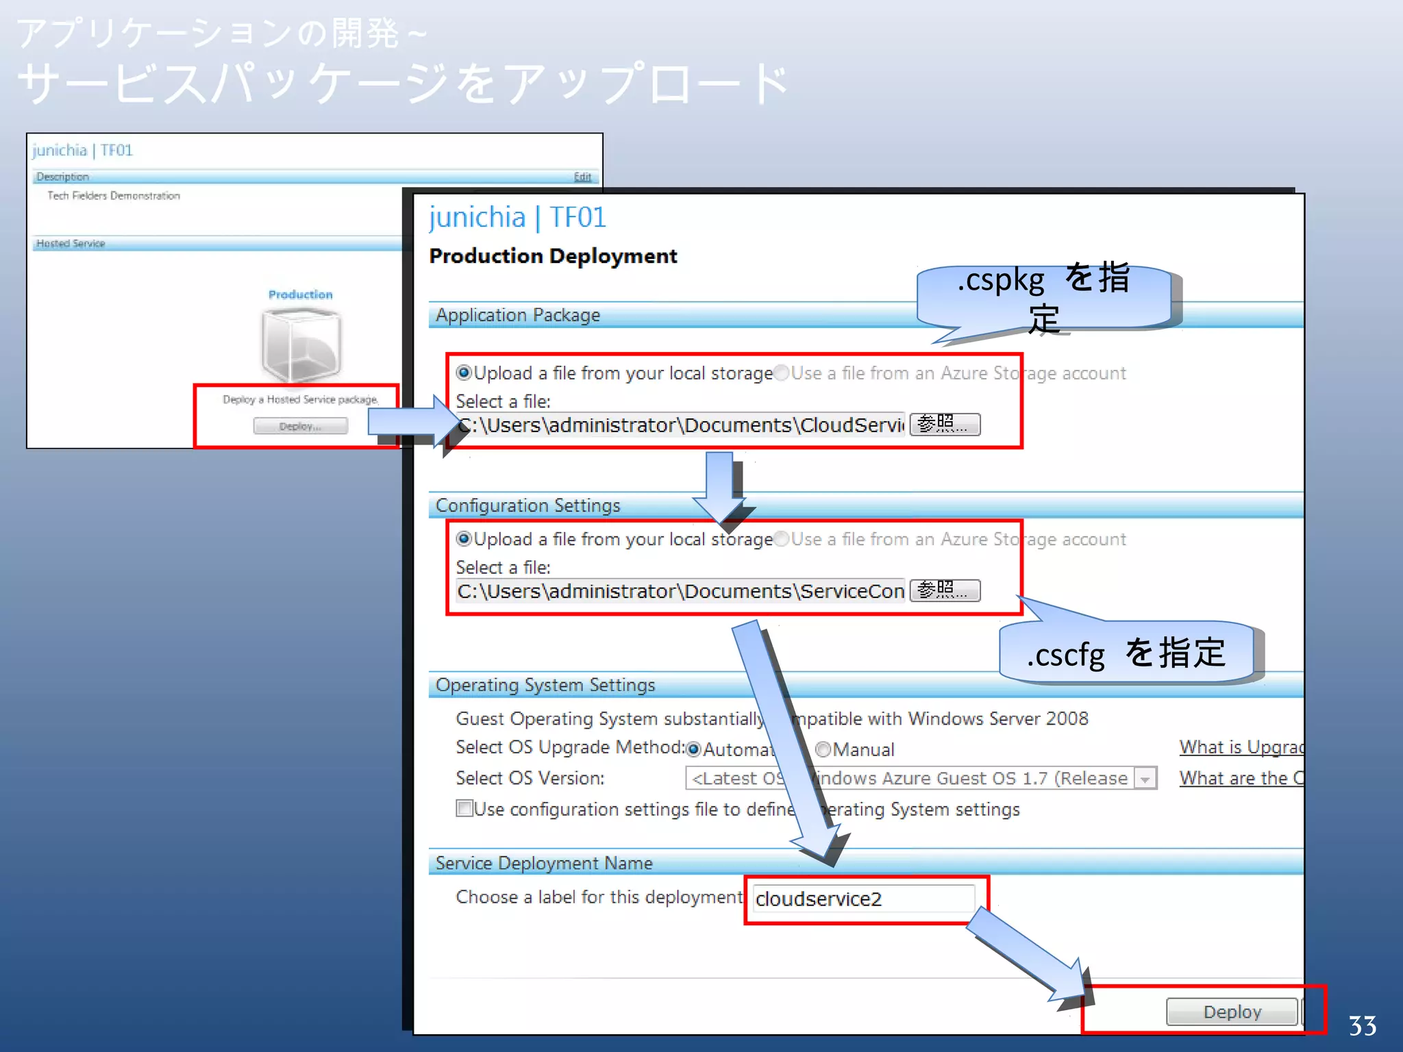Click 参照 browse button for application package
1403x1052 pixels.
pyautogui.click(x=945, y=425)
